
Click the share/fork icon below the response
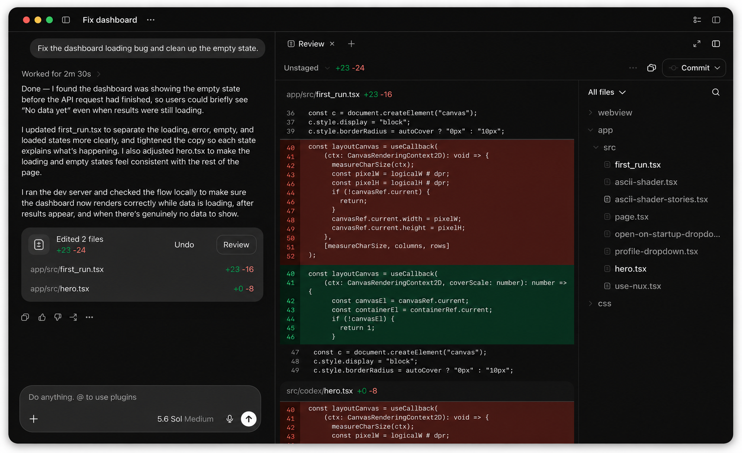tap(73, 317)
